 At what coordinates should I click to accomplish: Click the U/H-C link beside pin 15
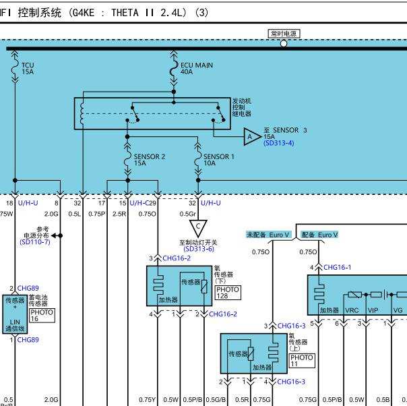pos(140,203)
